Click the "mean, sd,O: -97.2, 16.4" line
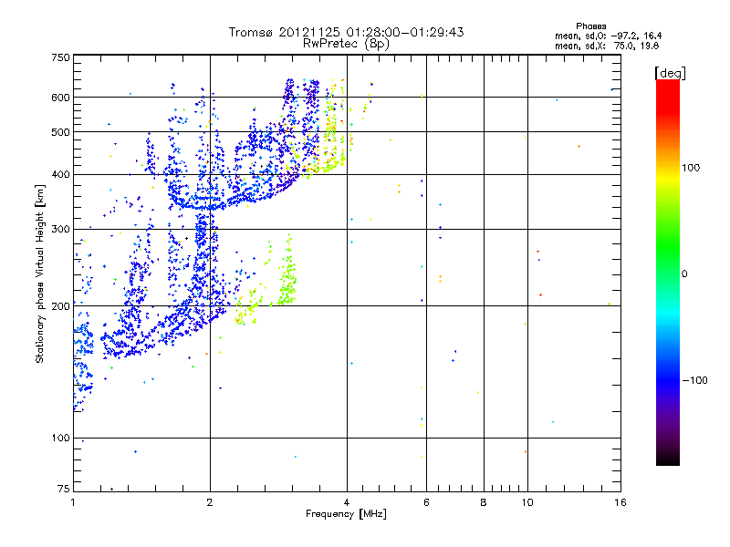 [x=608, y=36]
